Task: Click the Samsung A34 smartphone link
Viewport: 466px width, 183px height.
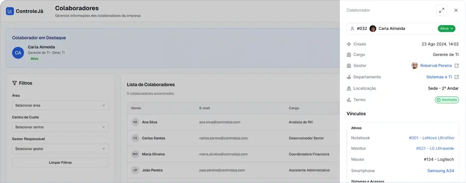Action: coord(440,171)
